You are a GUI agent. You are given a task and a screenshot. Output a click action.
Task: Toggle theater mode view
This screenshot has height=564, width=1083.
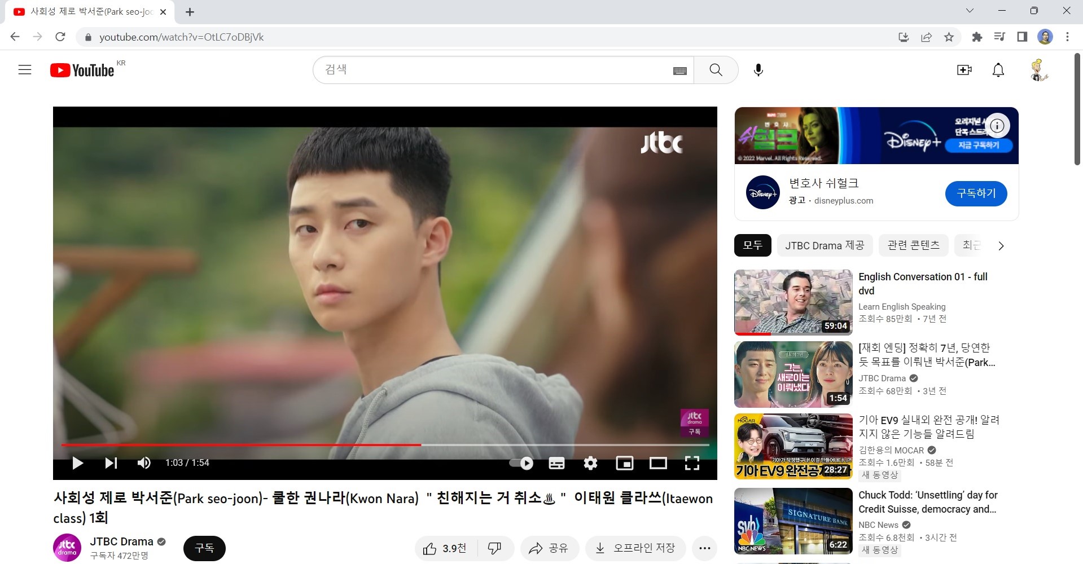(x=658, y=463)
